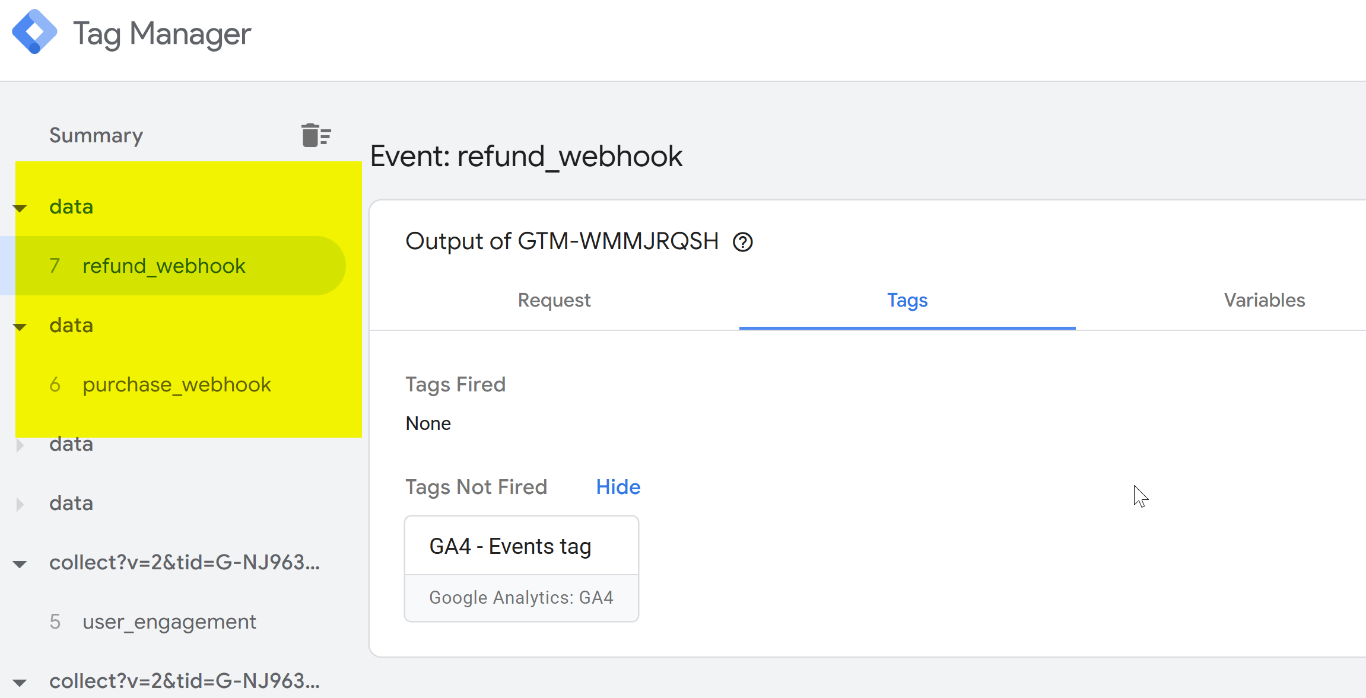Expand the fourth collapsed data group

[x=20, y=505]
